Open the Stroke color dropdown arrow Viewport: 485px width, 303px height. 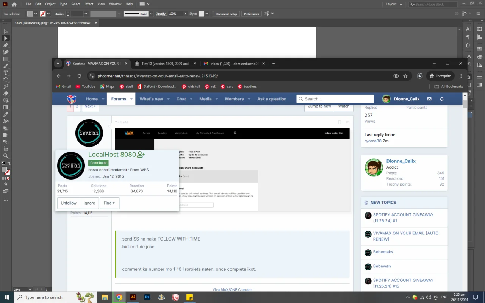pos(49,14)
